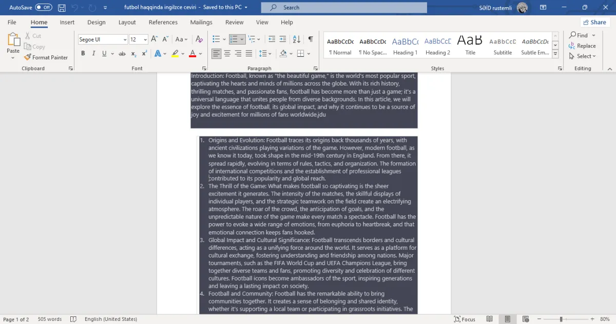Switch to the Insert tab

pos(67,23)
